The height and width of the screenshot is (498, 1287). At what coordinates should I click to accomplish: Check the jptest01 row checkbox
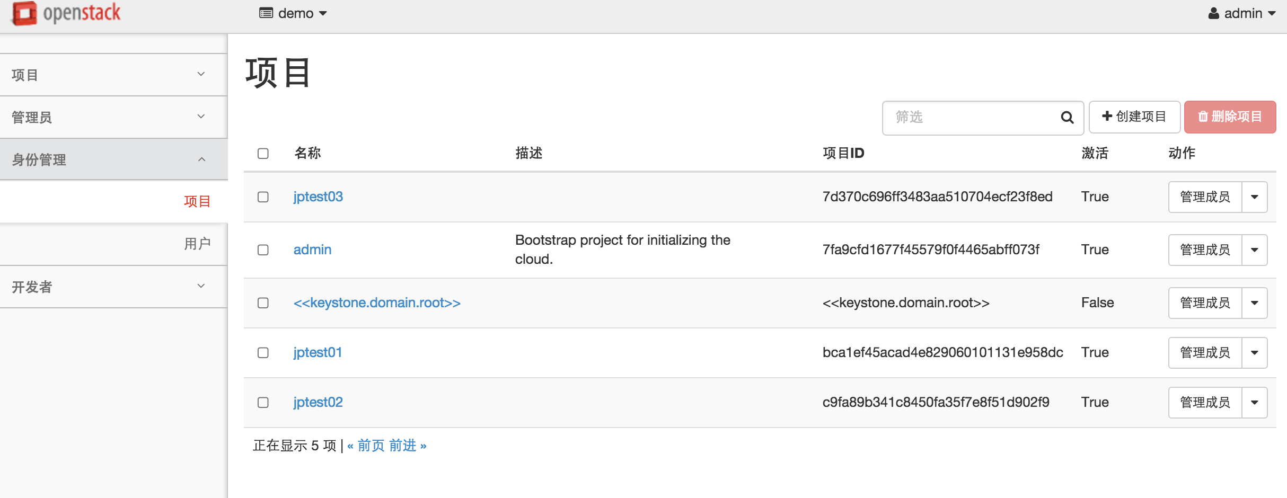(263, 353)
